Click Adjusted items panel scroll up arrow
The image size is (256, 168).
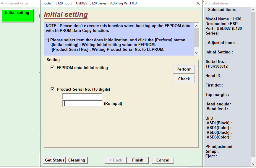click(x=253, y=10)
